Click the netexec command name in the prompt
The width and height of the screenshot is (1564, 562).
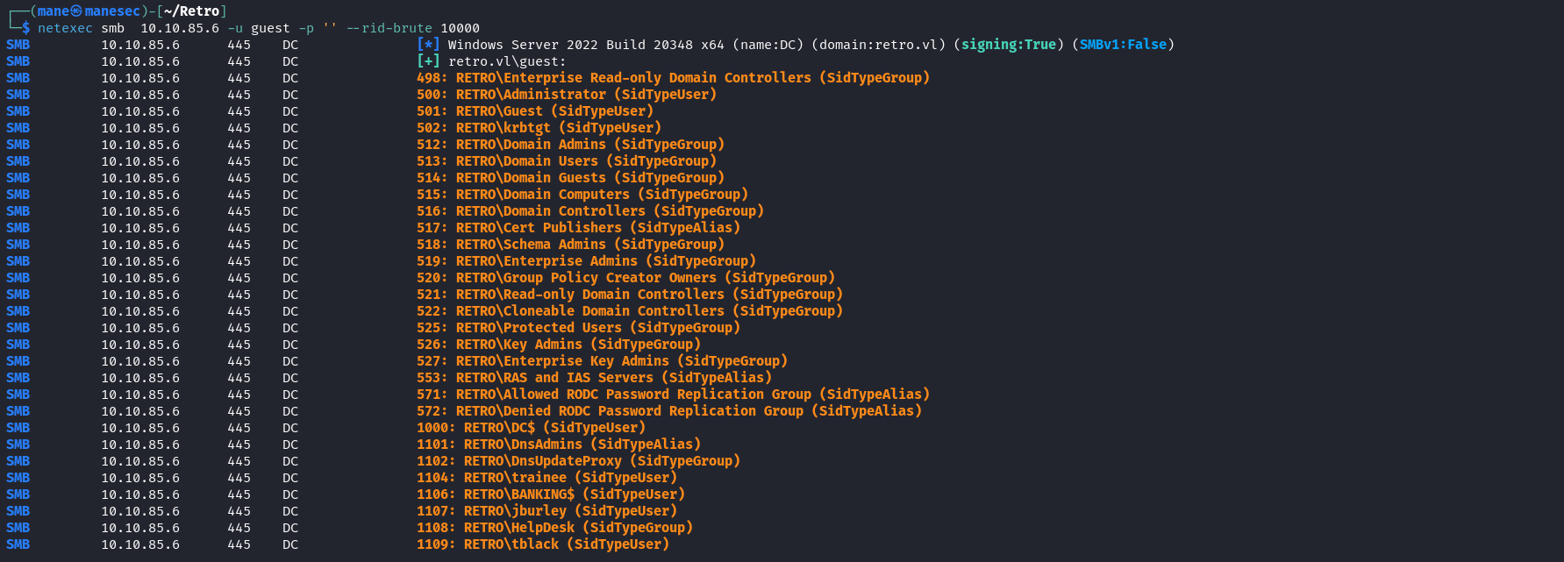coord(65,28)
